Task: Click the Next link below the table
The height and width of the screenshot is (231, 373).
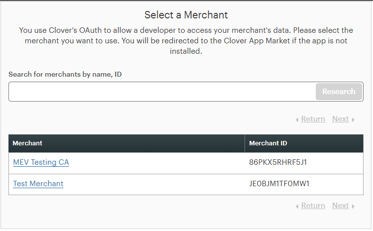Action: (340, 206)
